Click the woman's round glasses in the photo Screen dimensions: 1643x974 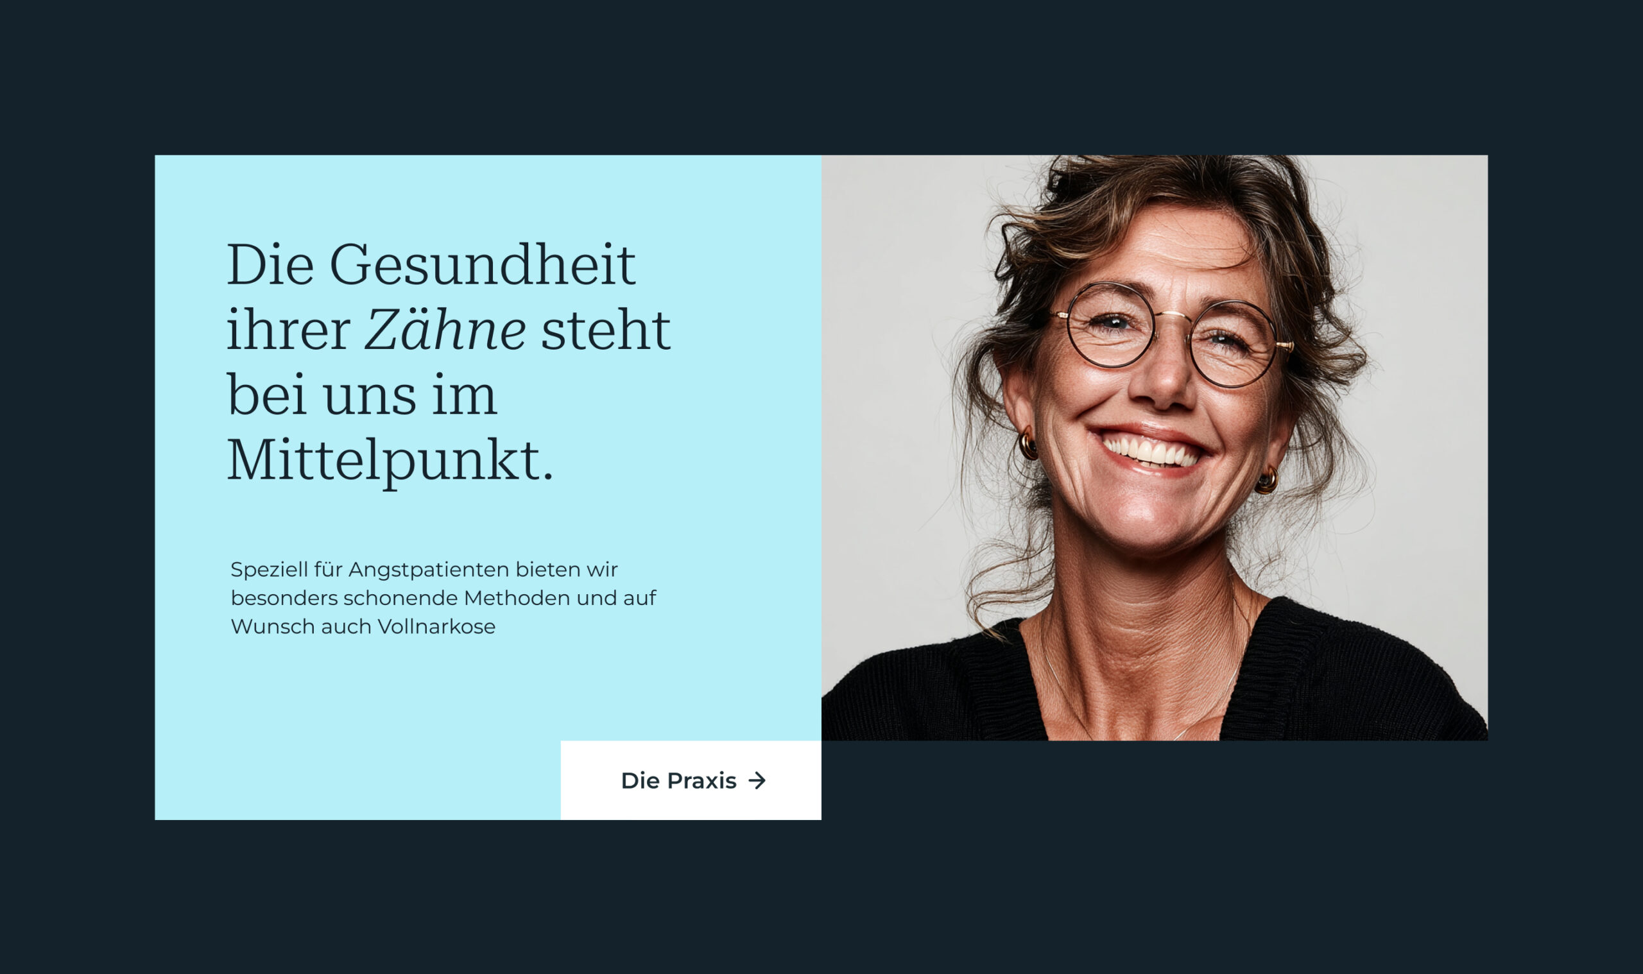[x=1173, y=335]
